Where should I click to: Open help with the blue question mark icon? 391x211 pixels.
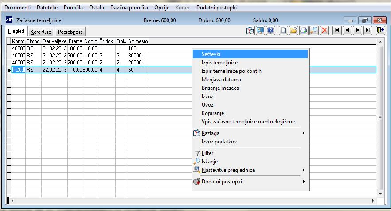tap(270, 31)
